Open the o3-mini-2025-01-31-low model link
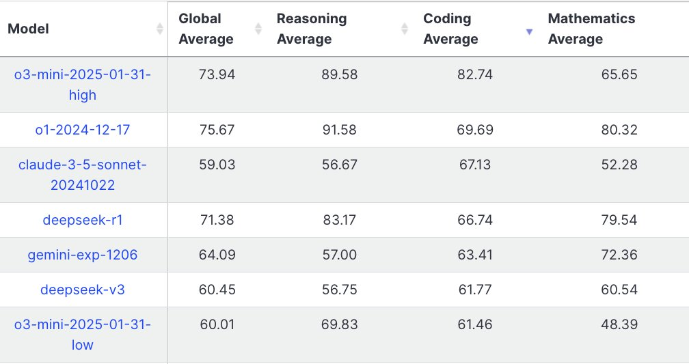Viewport: 689px width, 364px height. click(83, 335)
